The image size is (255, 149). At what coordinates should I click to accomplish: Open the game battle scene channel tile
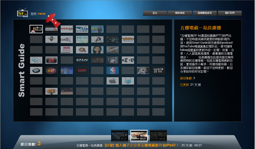point(97,60)
